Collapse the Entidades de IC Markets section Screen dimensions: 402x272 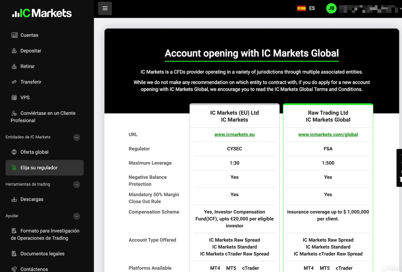(76, 137)
